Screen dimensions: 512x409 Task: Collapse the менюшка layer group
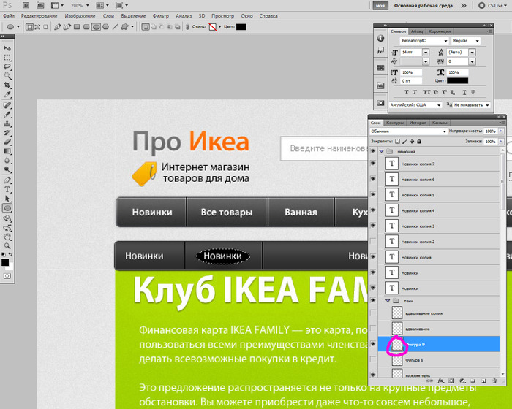[381, 151]
